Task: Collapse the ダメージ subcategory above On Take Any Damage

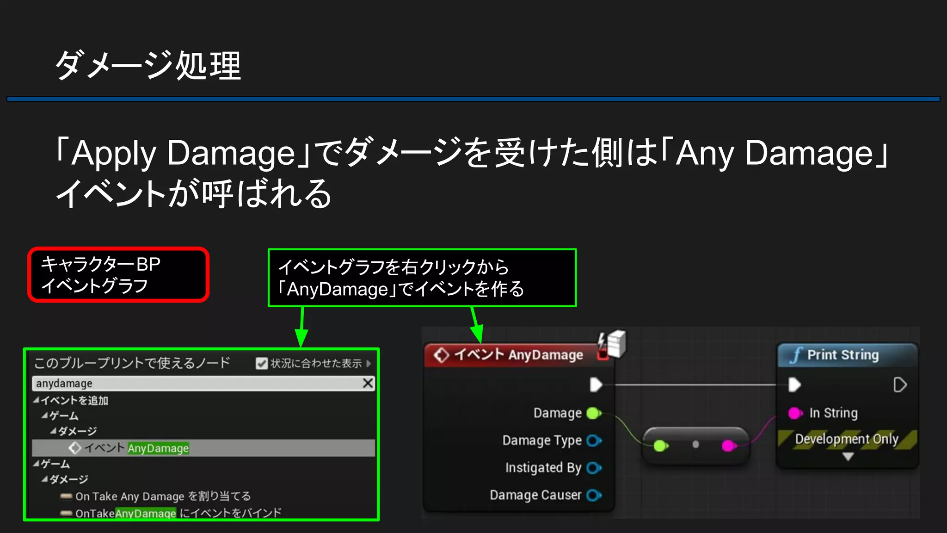Action: coord(44,479)
